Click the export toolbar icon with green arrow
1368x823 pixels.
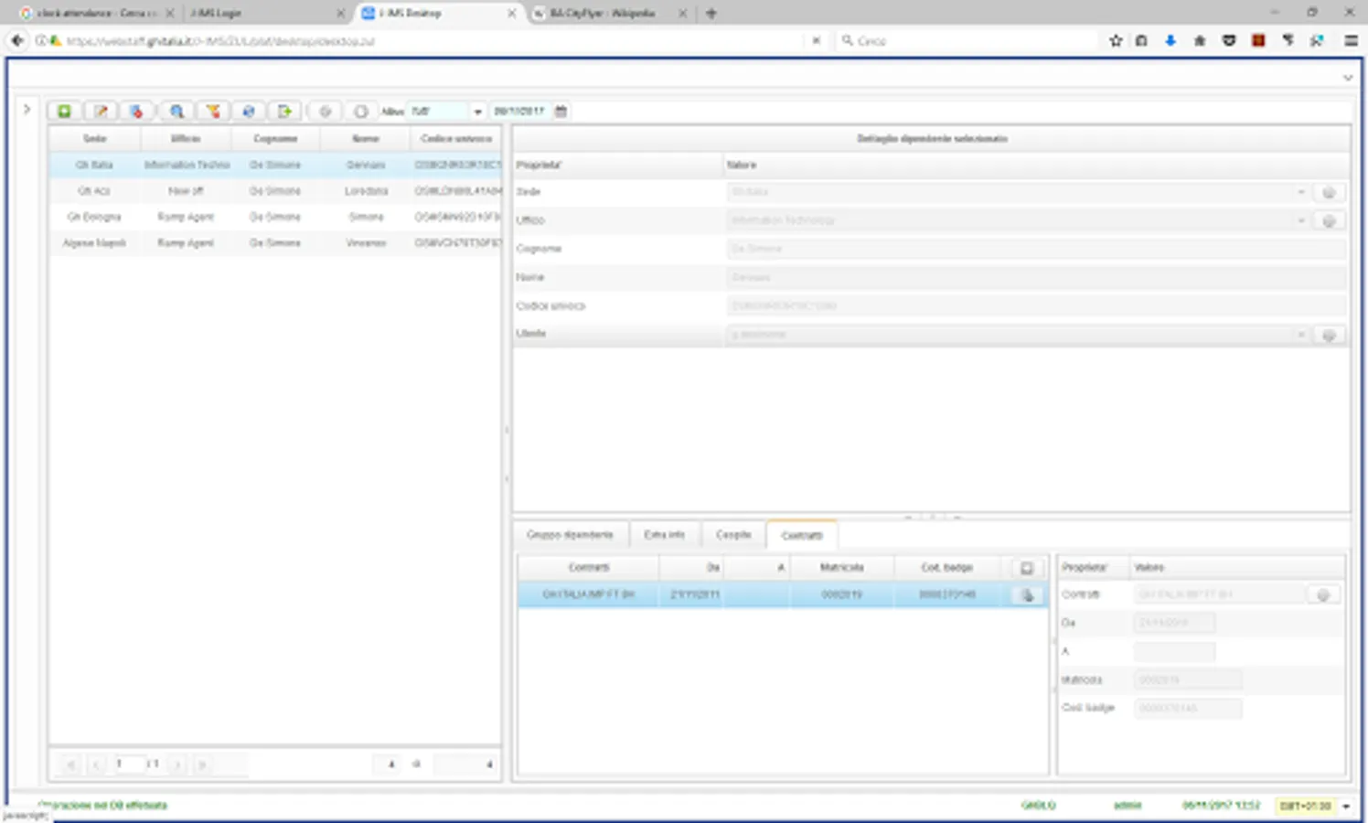(284, 112)
